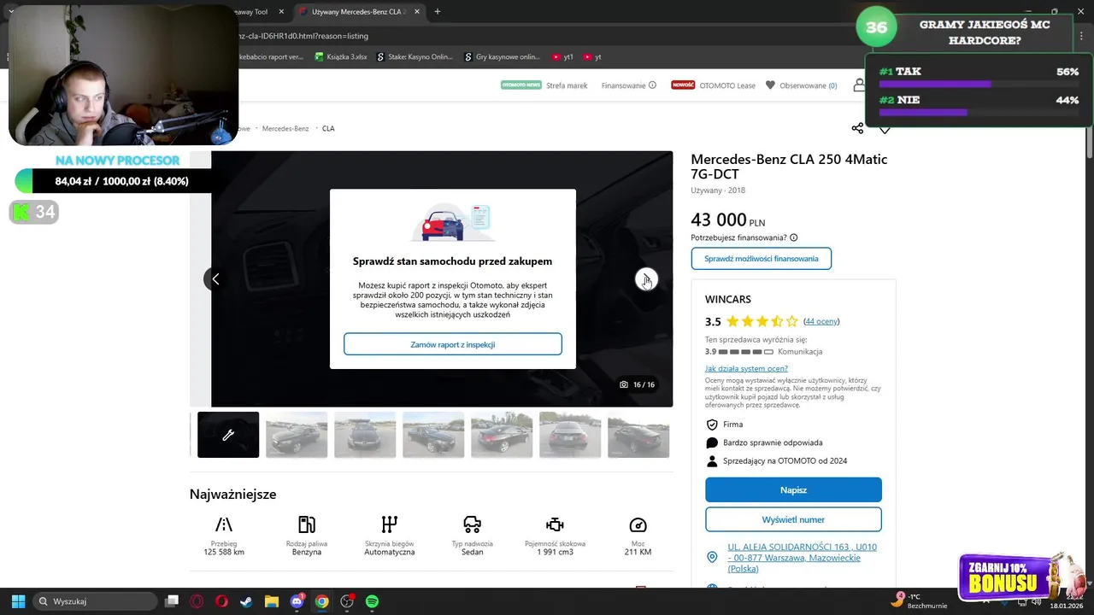Image resolution: width=1094 pixels, height=615 pixels.
Task: Open Google Chrome from the taskbar
Action: point(321,601)
